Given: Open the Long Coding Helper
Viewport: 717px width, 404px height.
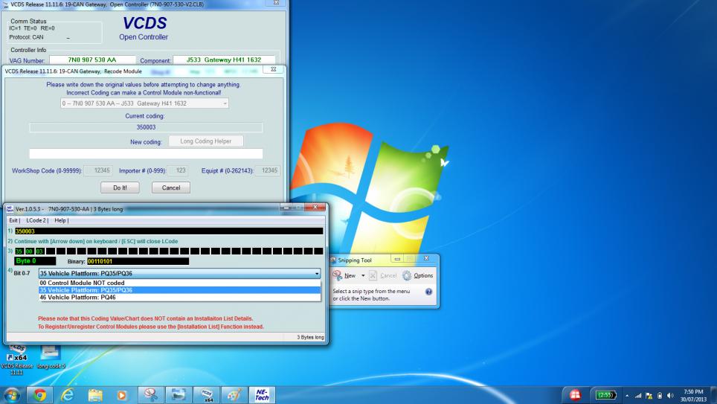Looking at the screenshot, I should pos(206,141).
